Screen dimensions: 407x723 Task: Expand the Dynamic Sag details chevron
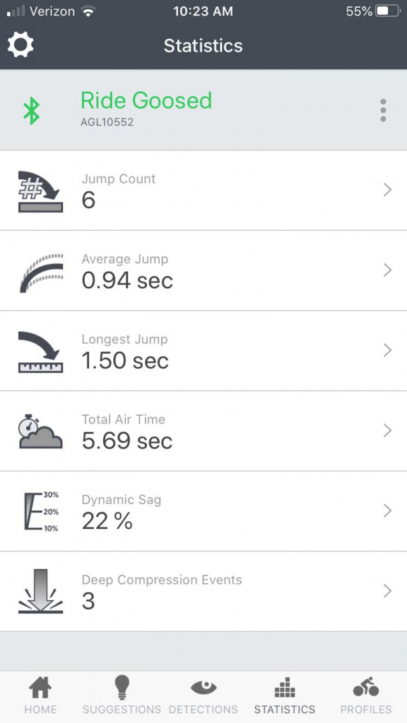pos(387,511)
